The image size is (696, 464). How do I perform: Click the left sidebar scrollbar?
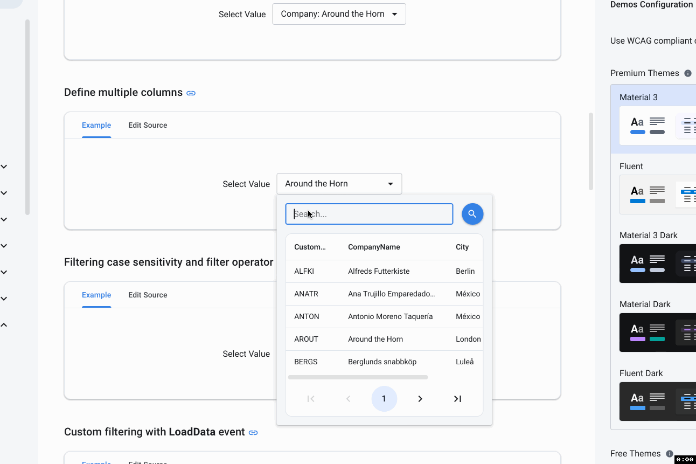click(x=27, y=117)
